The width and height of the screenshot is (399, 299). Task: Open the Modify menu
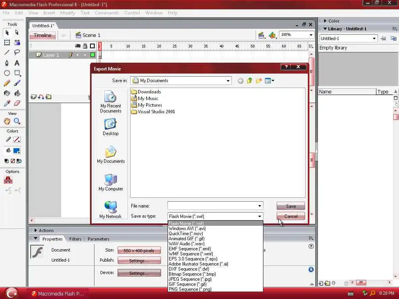pos(68,13)
